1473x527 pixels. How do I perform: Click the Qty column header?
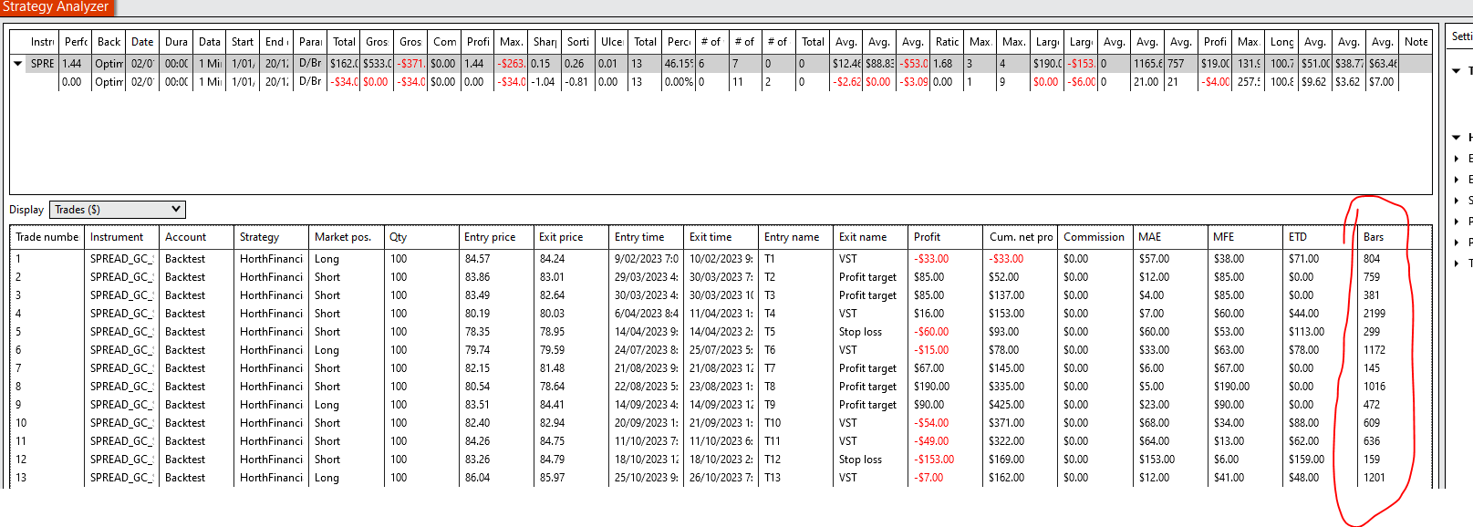click(x=421, y=237)
